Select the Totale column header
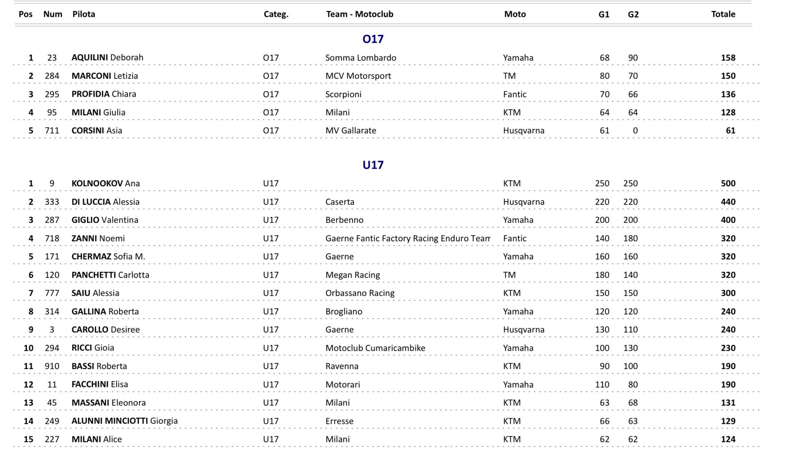Viewport: 785px width, 456px height. click(x=723, y=14)
